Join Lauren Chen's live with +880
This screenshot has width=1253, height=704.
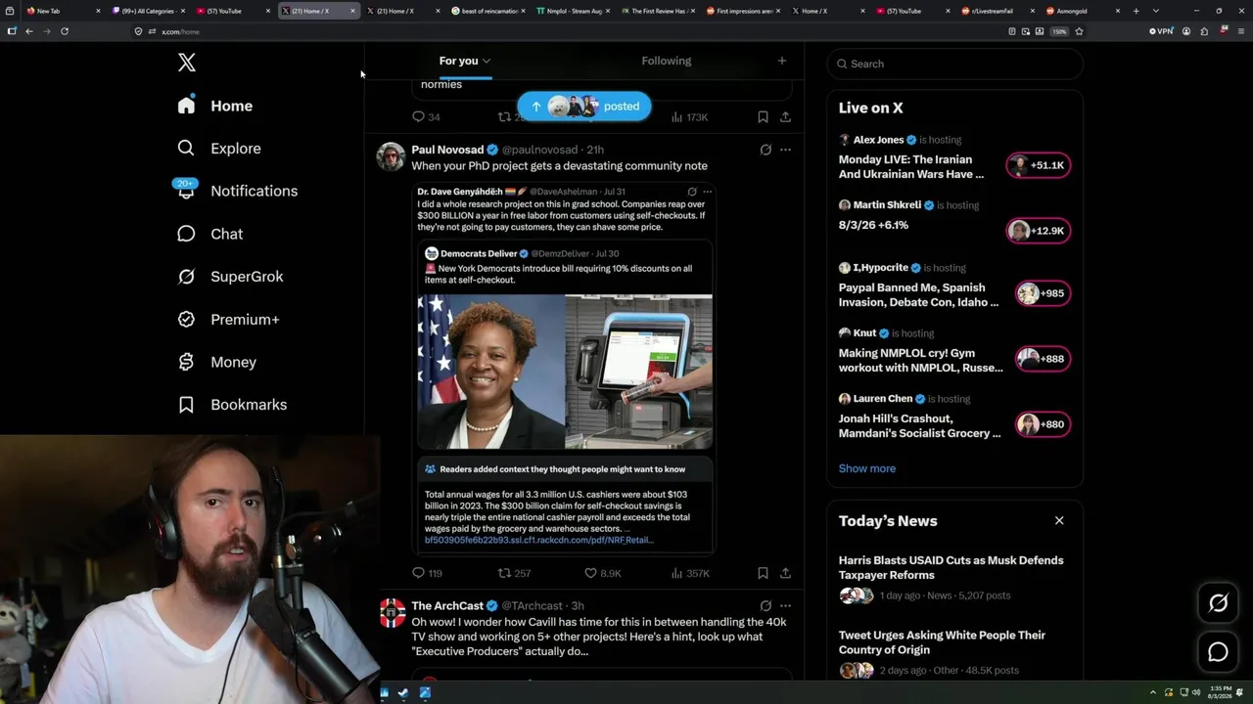click(1044, 424)
